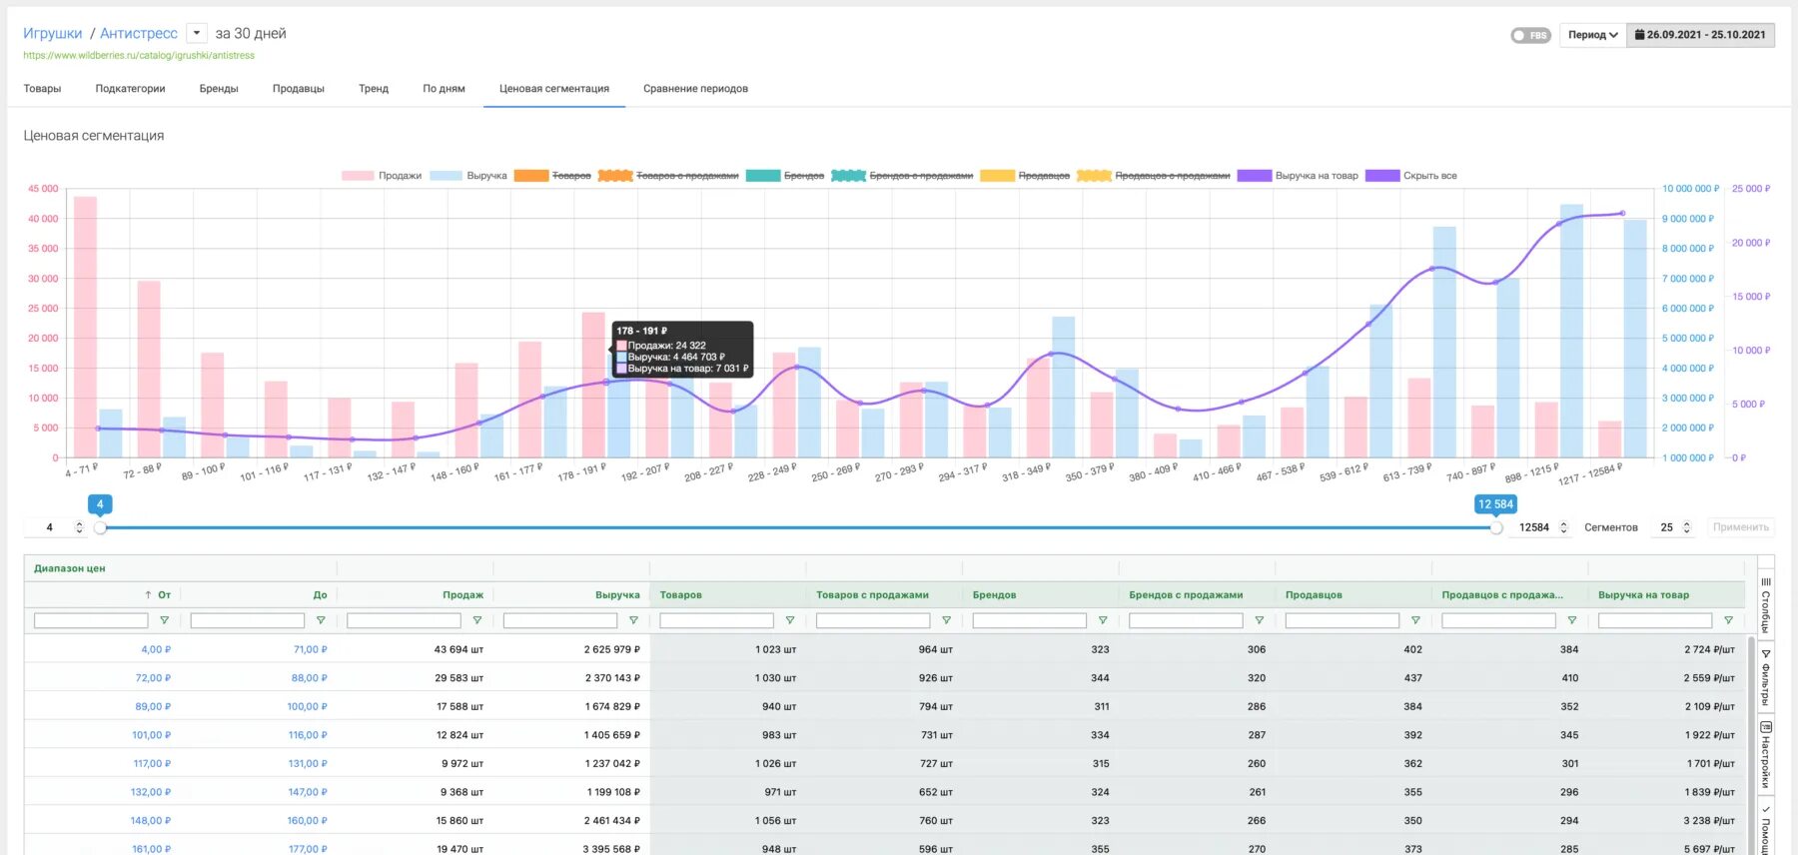Switch to the По дням tab

[x=444, y=89]
